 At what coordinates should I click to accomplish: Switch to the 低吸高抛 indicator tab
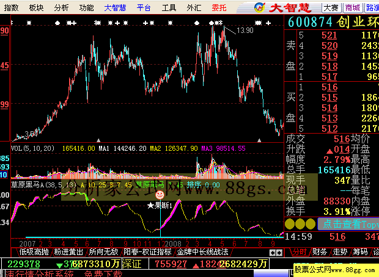[34, 252]
